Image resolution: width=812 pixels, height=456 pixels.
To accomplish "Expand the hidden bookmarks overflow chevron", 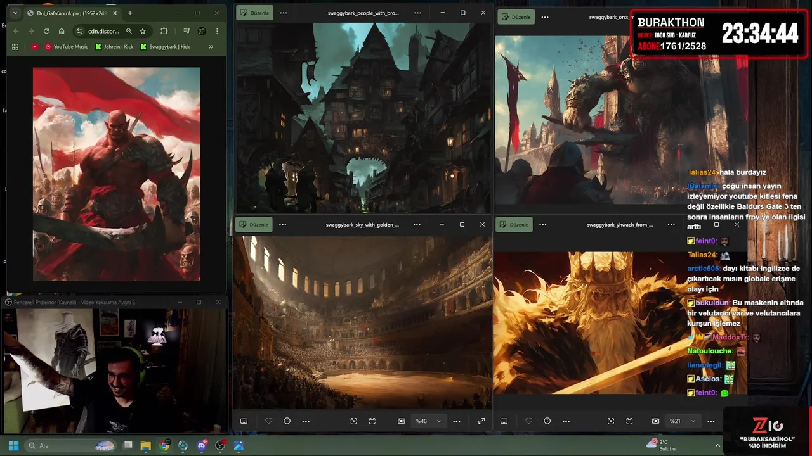I will (x=211, y=47).
